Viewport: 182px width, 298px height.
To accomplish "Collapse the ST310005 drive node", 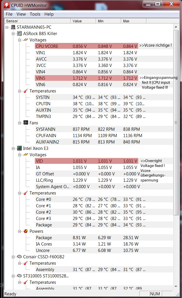I will coord(13,276).
